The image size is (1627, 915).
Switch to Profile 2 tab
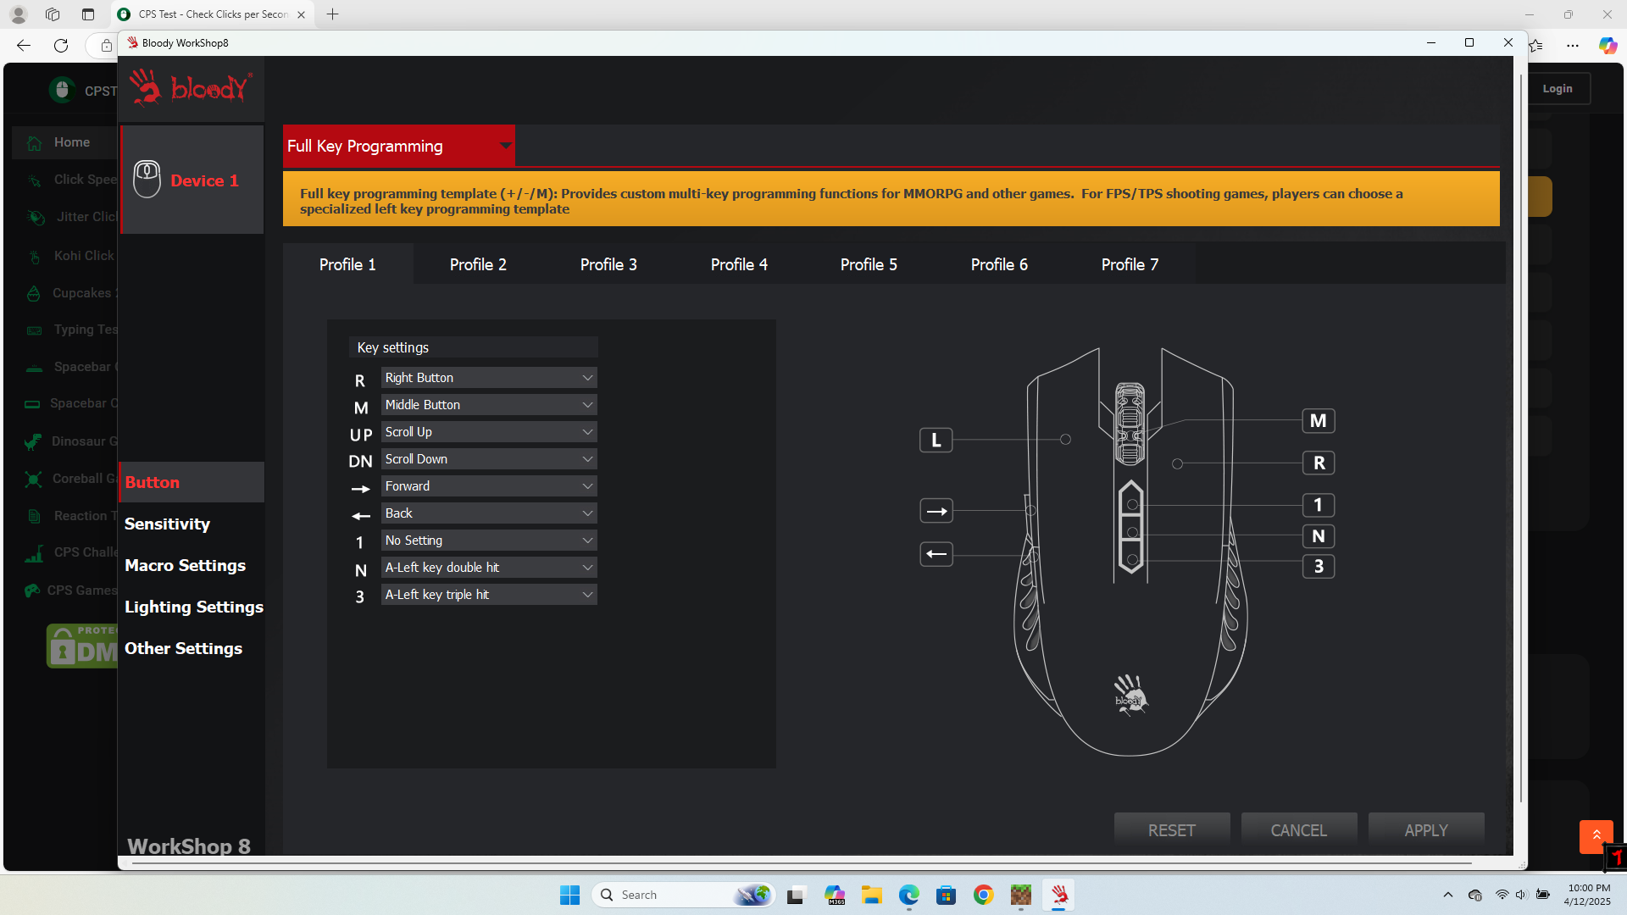(x=478, y=264)
